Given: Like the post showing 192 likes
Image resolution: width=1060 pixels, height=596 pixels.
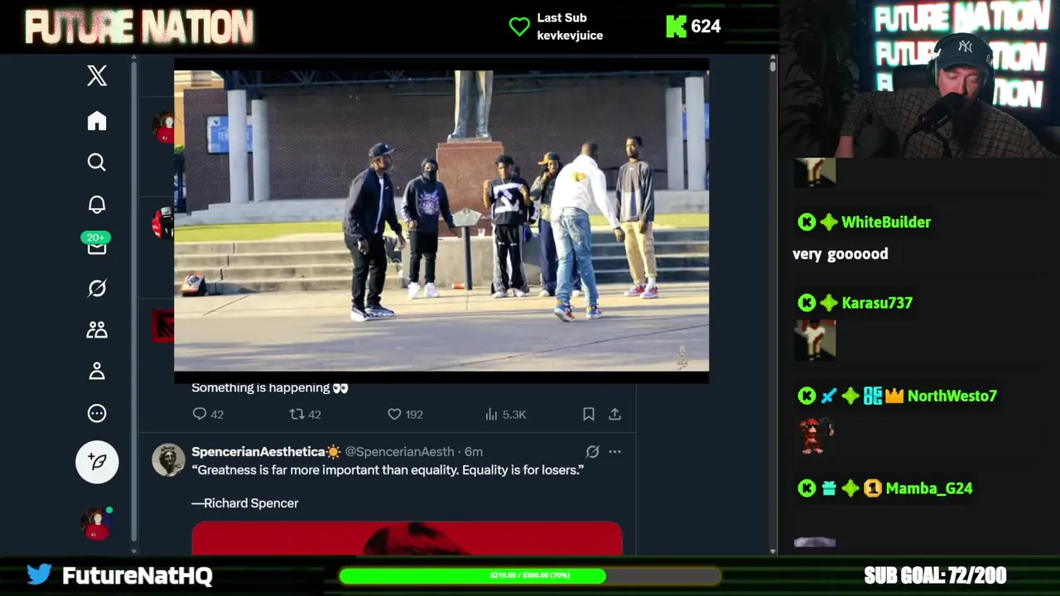Looking at the screenshot, I should tap(405, 414).
